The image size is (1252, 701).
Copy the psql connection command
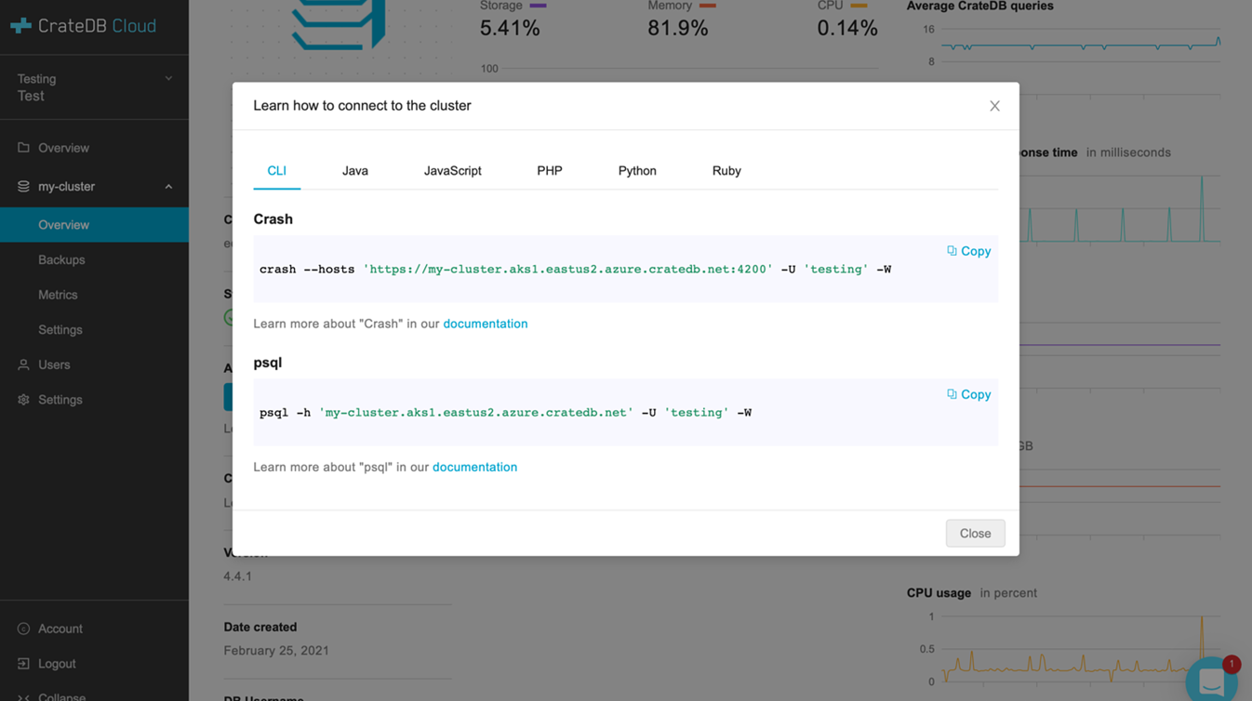click(x=969, y=393)
